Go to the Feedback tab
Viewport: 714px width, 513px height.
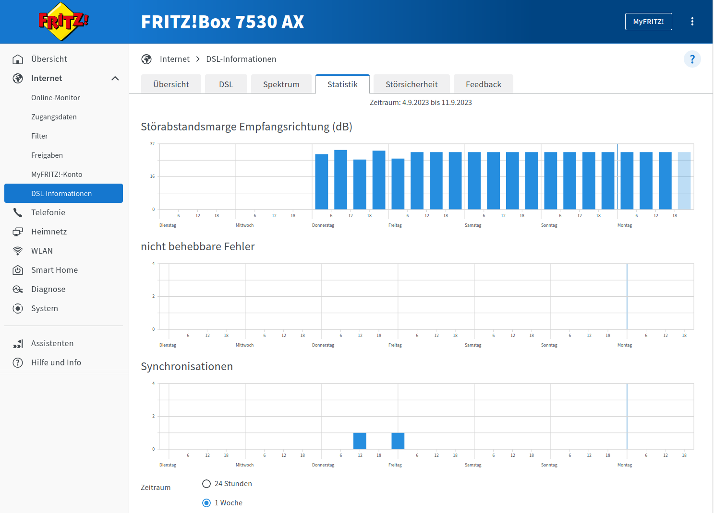[484, 84]
